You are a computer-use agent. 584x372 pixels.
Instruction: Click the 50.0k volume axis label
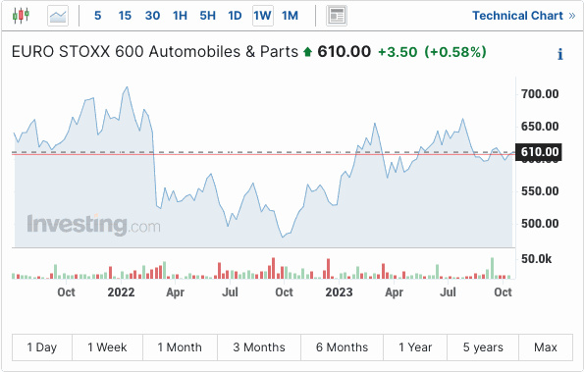(536, 259)
